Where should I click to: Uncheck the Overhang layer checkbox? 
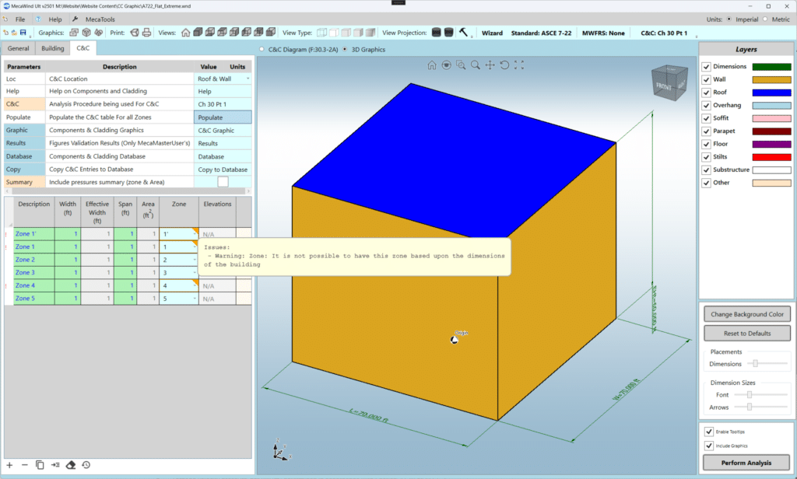tap(706, 106)
